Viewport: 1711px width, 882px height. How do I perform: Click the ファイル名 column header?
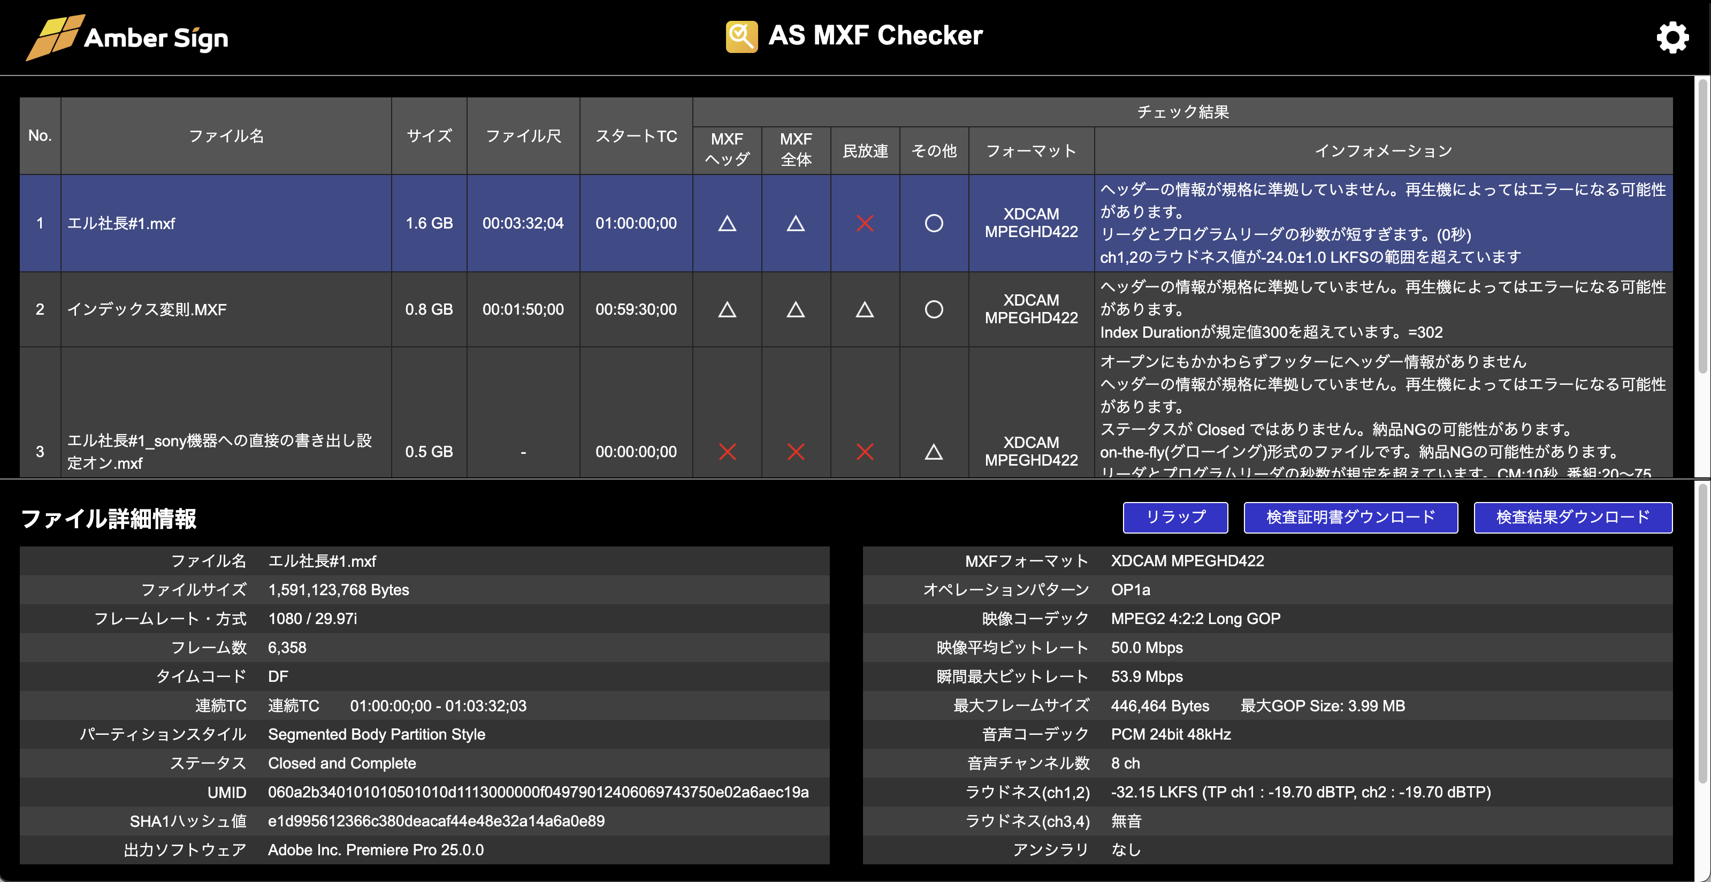click(x=226, y=136)
